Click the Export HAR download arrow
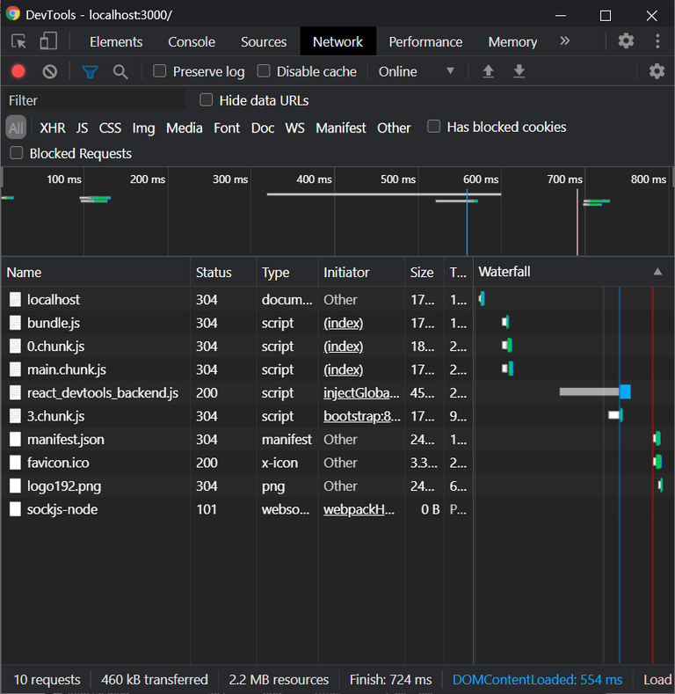 [519, 71]
